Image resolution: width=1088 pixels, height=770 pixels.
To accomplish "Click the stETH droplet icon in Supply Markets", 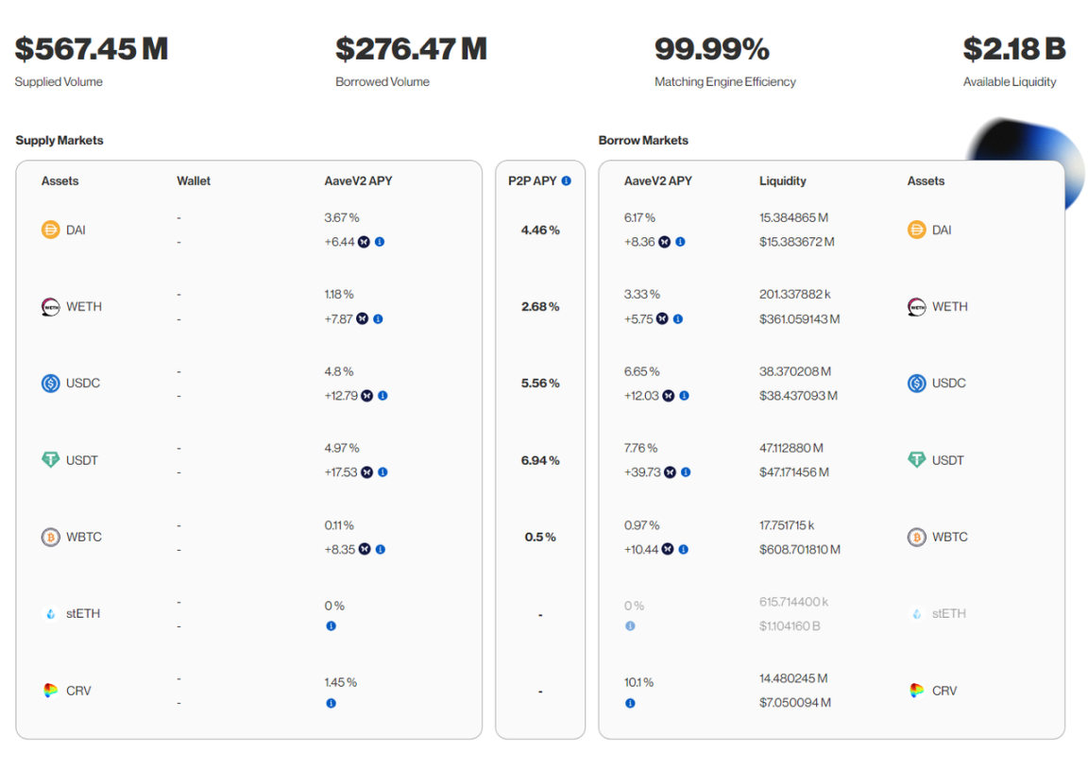I will tap(50, 614).
